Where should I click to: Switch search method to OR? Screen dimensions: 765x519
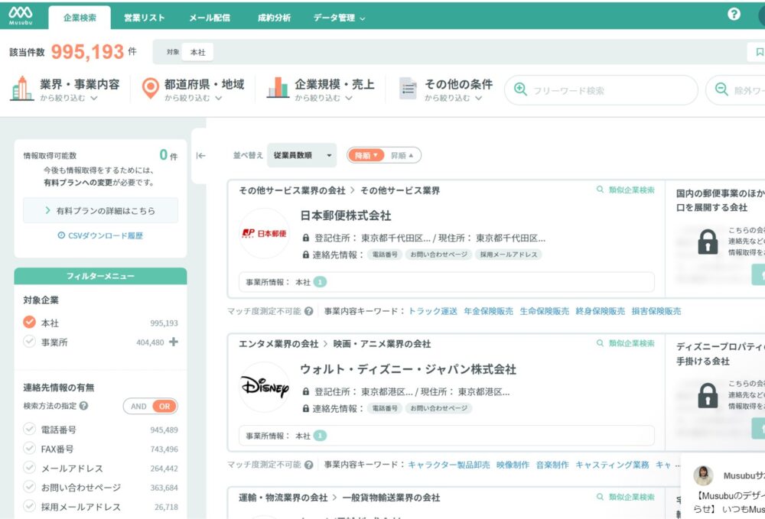164,406
